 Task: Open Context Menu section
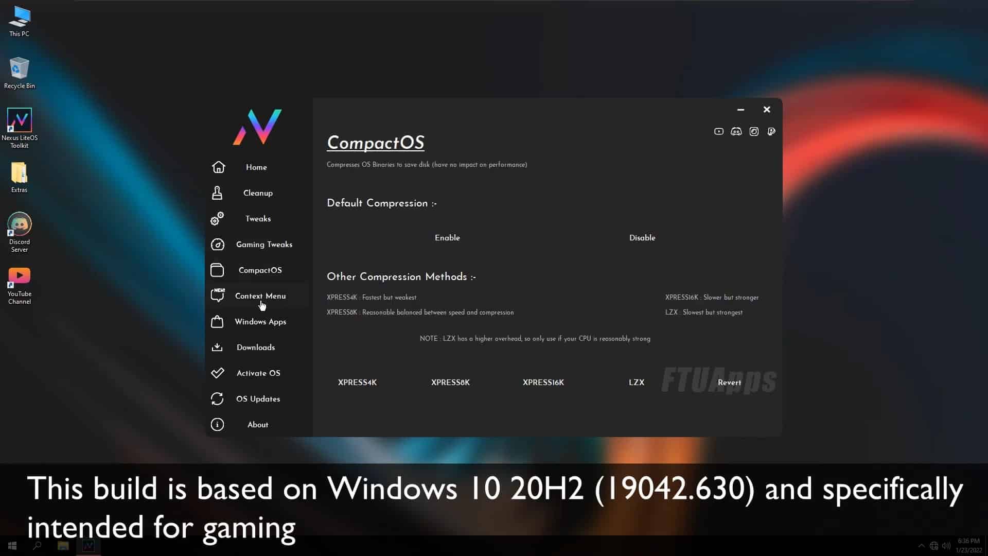(x=260, y=296)
